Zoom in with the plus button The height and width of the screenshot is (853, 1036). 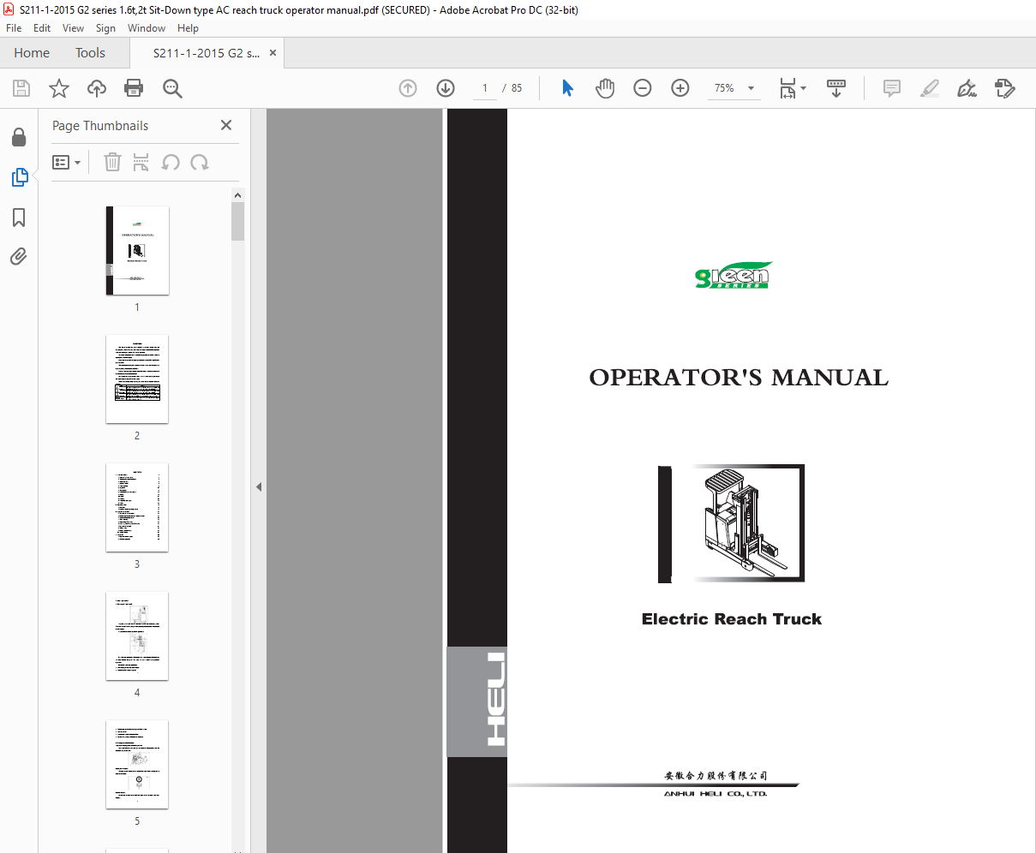tap(680, 88)
